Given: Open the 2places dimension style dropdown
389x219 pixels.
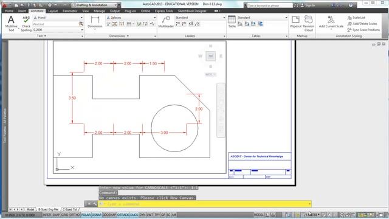Looking at the screenshot, I should [x=154, y=18].
